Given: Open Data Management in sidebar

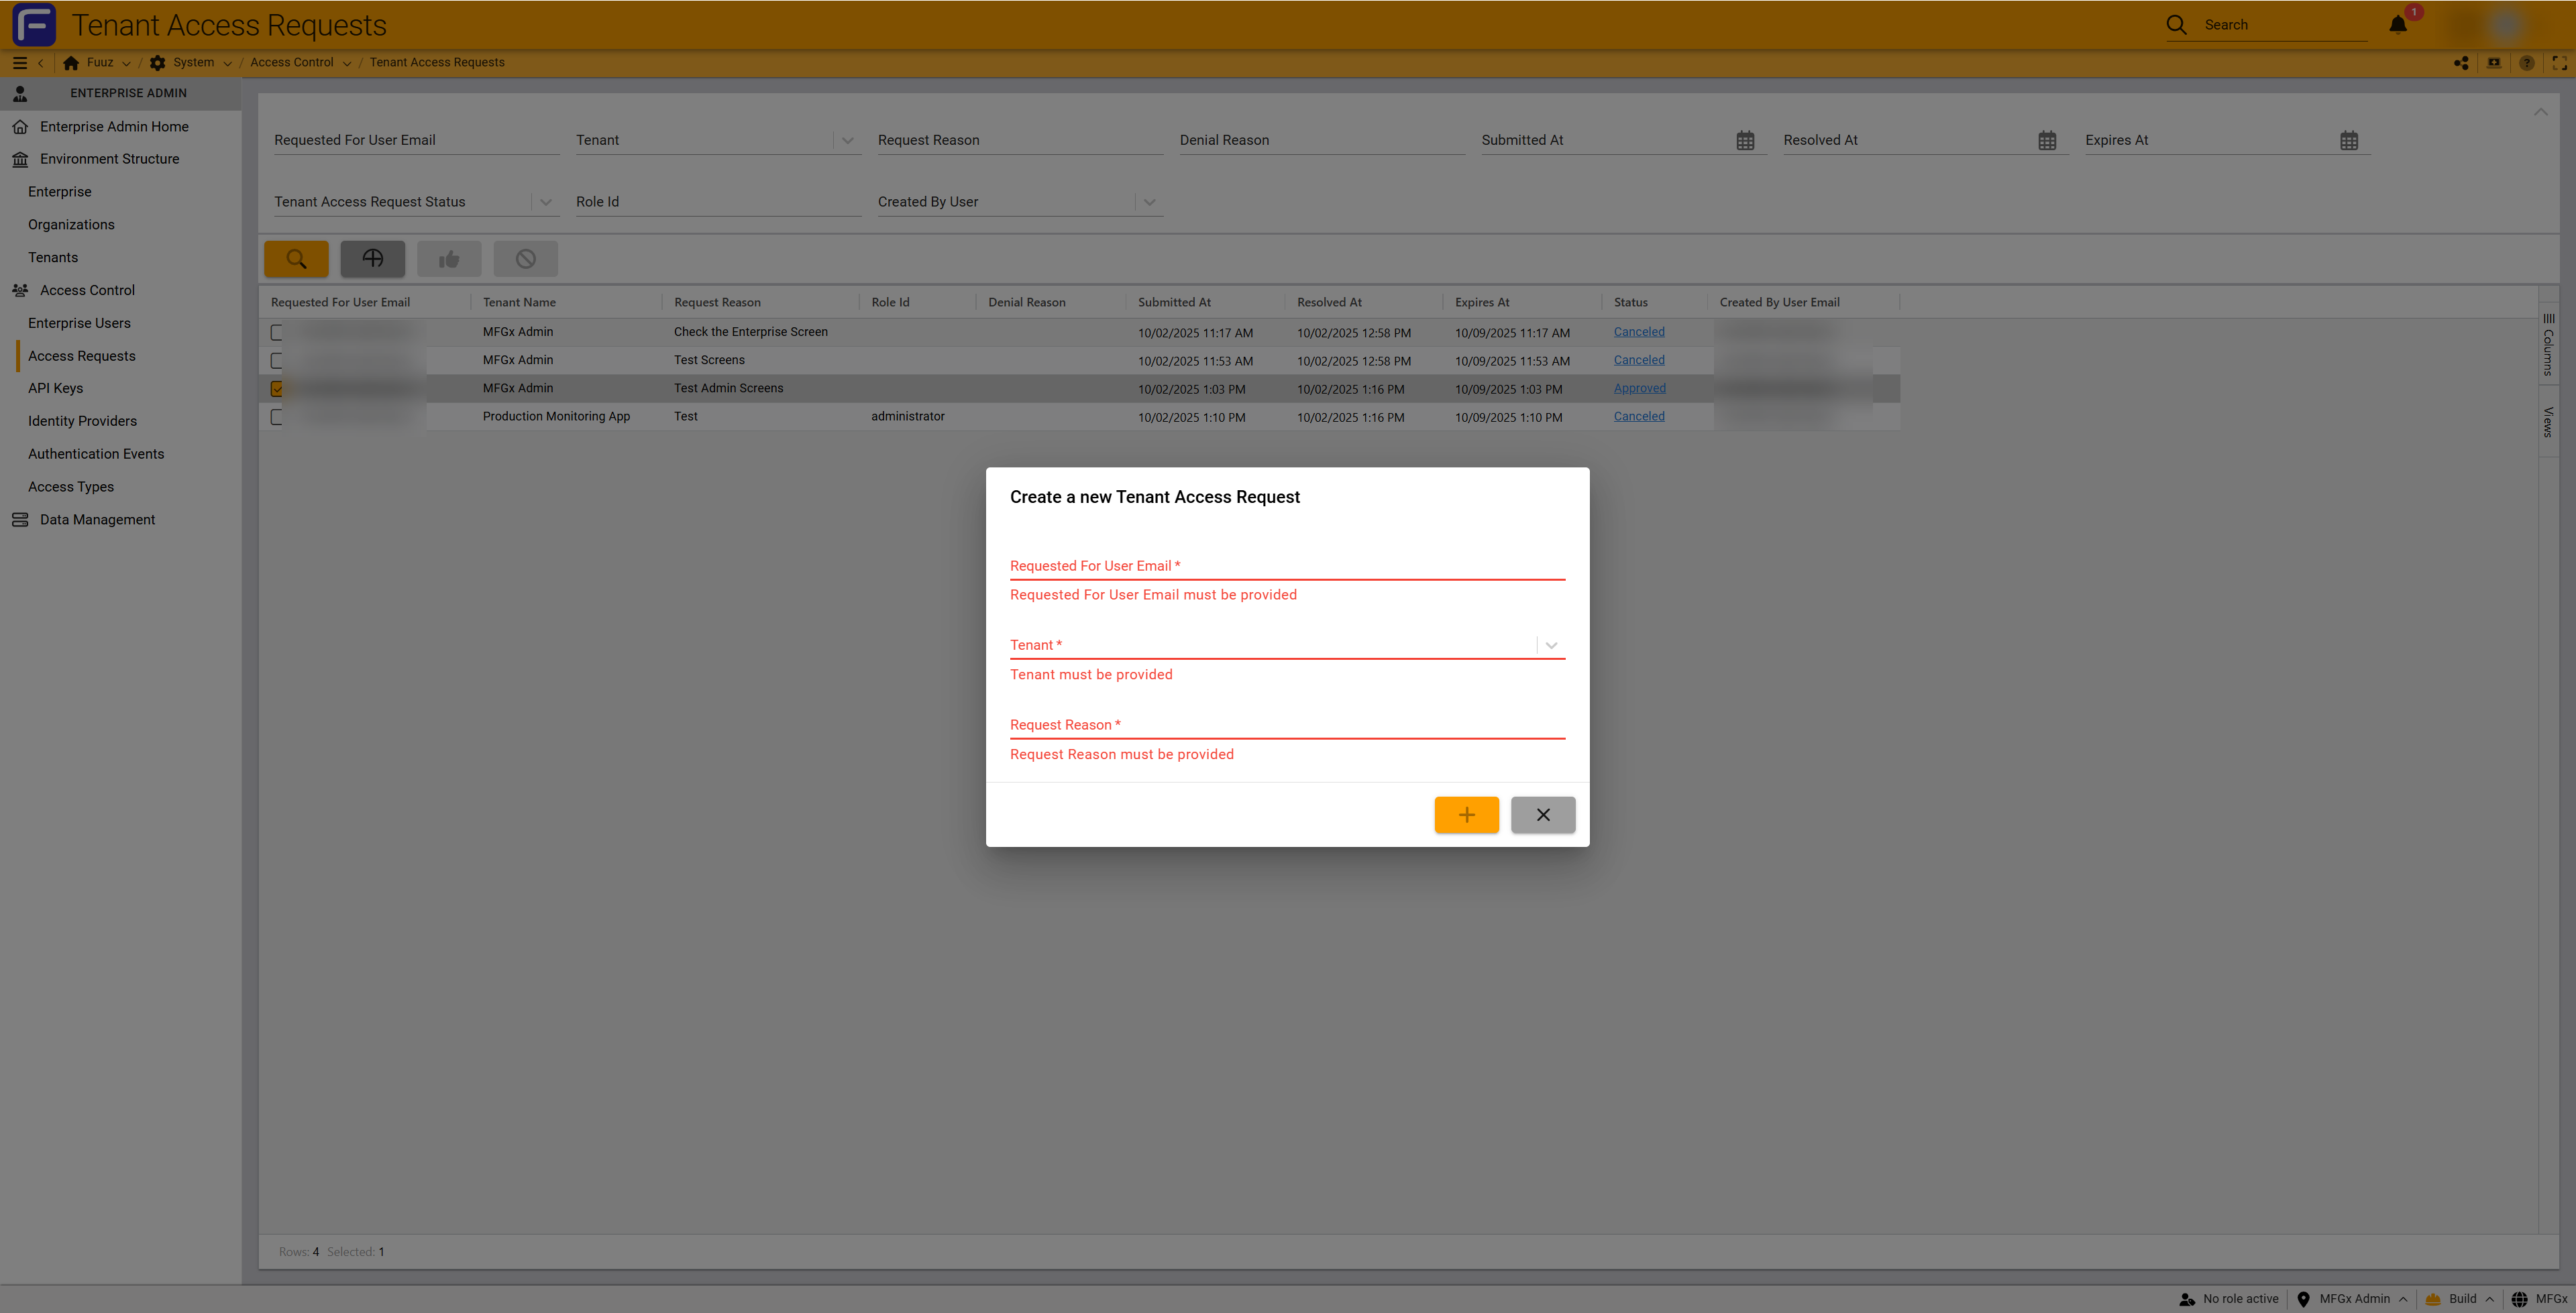Looking at the screenshot, I should click(97, 520).
